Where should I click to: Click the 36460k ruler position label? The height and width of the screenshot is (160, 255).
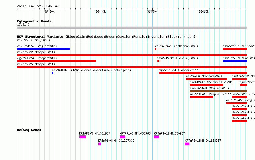click(x=204, y=11)
